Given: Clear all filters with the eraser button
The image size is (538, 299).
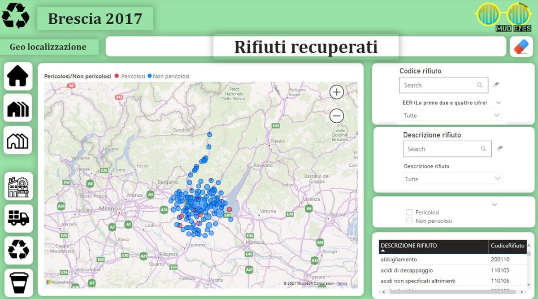Looking at the screenshot, I should click(521, 47).
